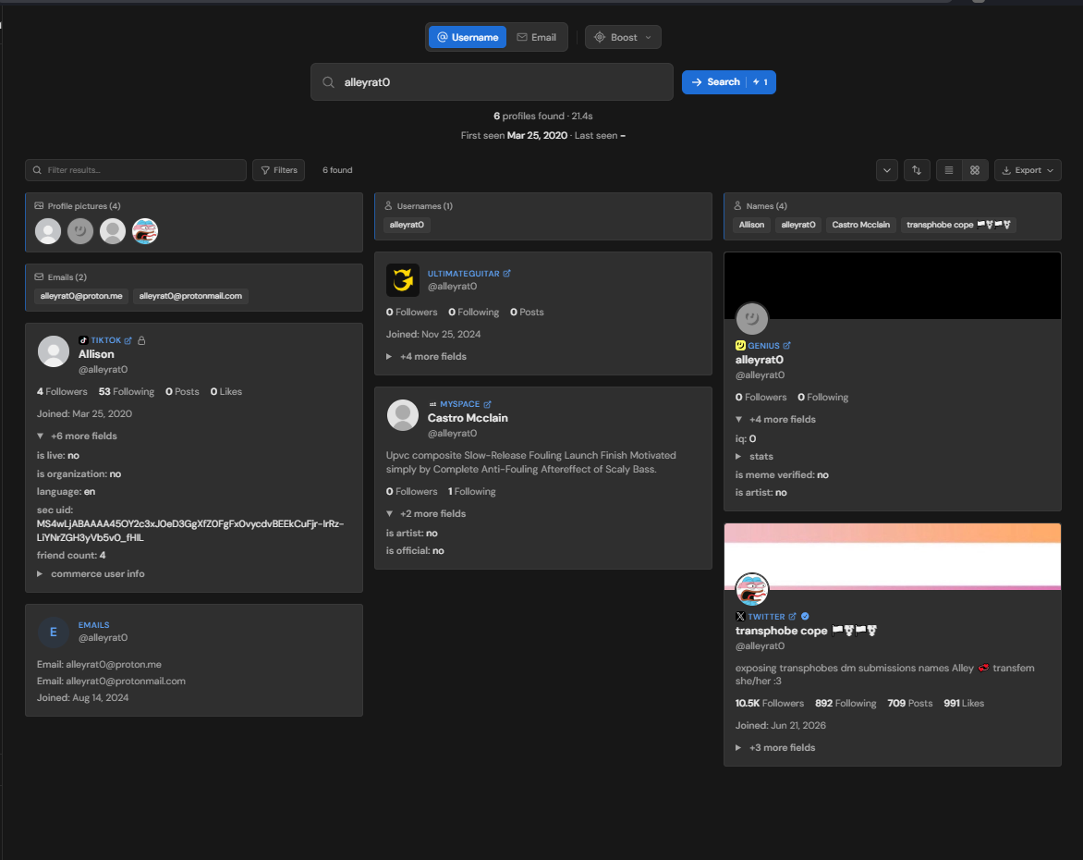Open the Export dropdown
The height and width of the screenshot is (860, 1083).
click(x=1028, y=170)
